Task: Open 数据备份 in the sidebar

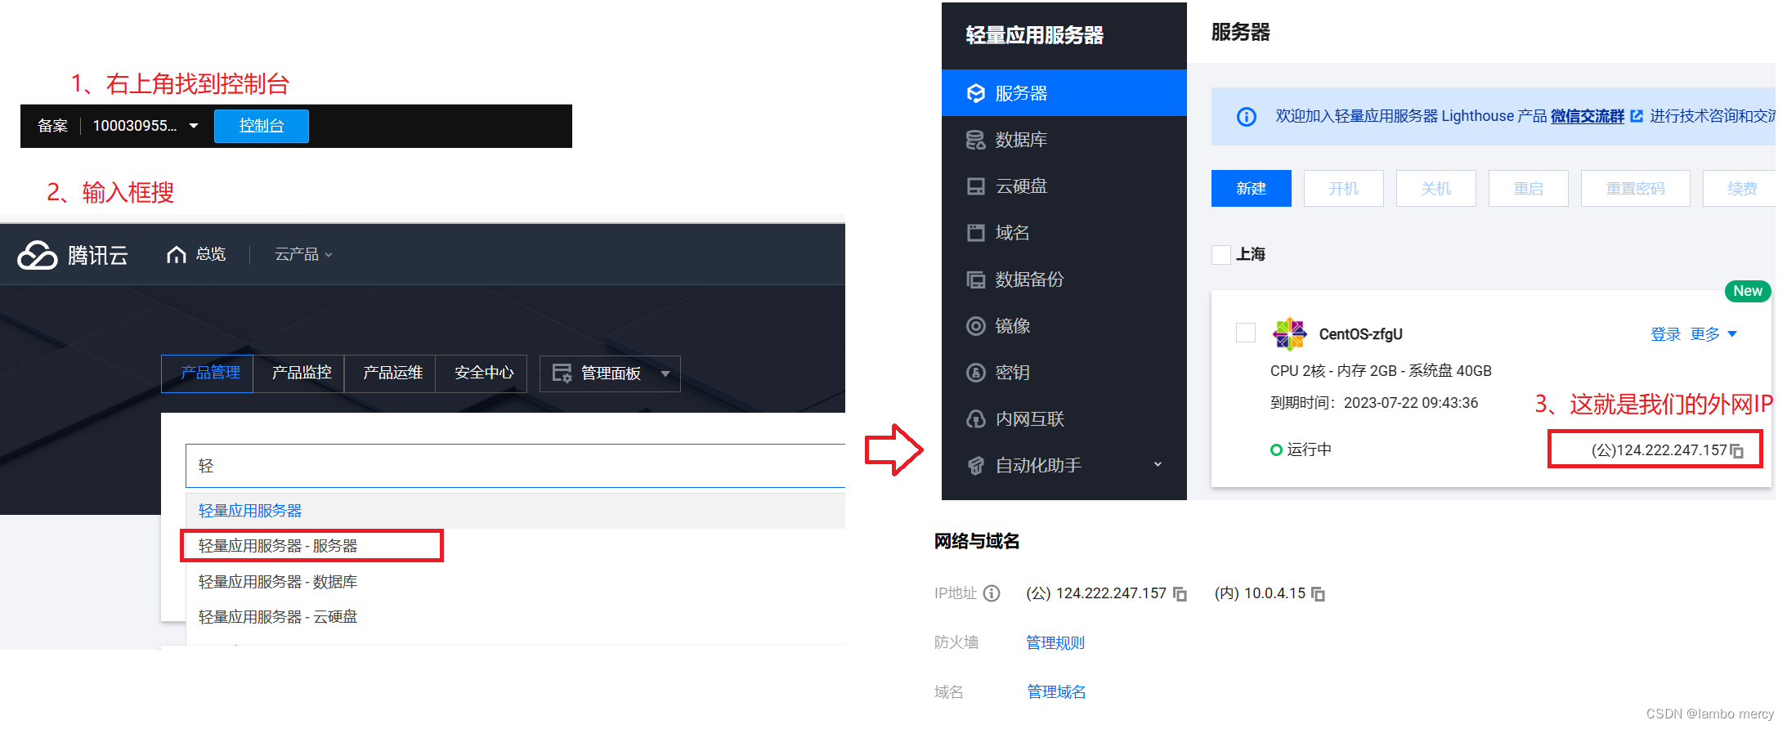Action: (1064, 280)
